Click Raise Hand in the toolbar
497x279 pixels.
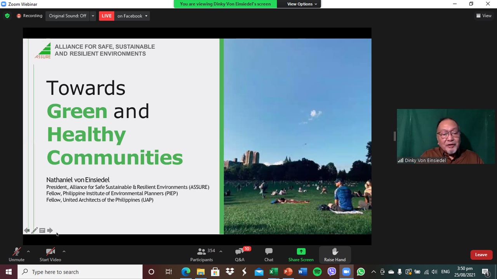point(335,255)
